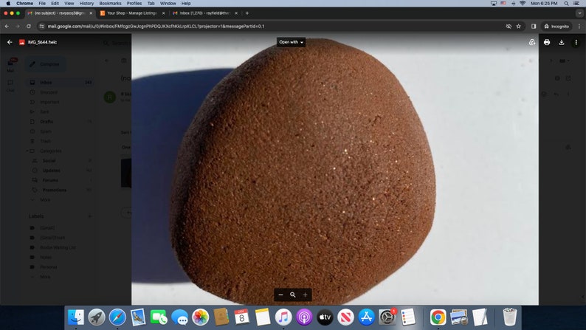The height and width of the screenshot is (330, 586).
Task: Open Spotlight search in menu bar
Action: [567, 4]
